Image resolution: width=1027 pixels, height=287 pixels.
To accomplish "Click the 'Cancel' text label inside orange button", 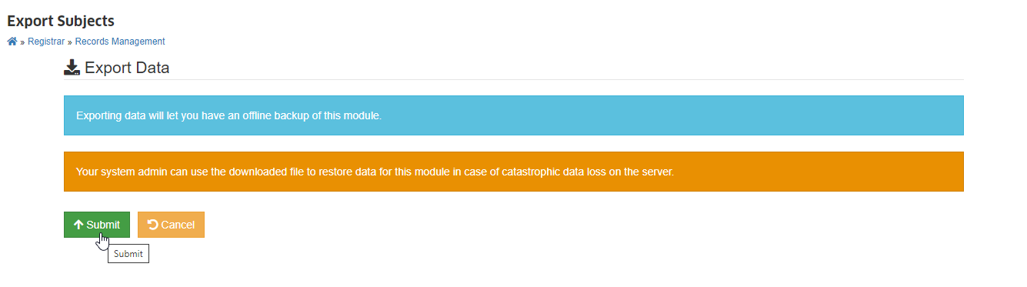I will 178,225.
